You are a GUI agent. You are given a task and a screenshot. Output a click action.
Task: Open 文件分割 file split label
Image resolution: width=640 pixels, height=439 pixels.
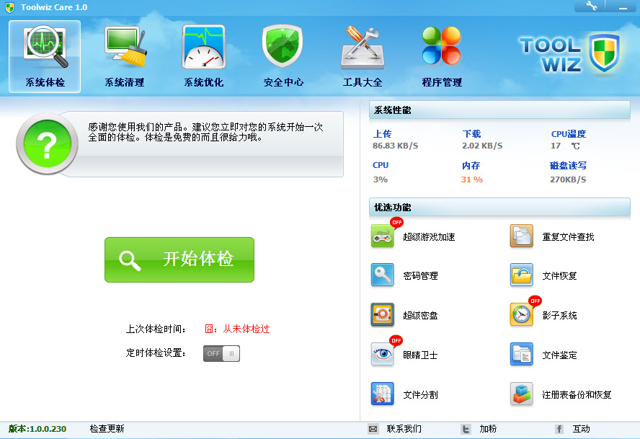tap(420, 395)
